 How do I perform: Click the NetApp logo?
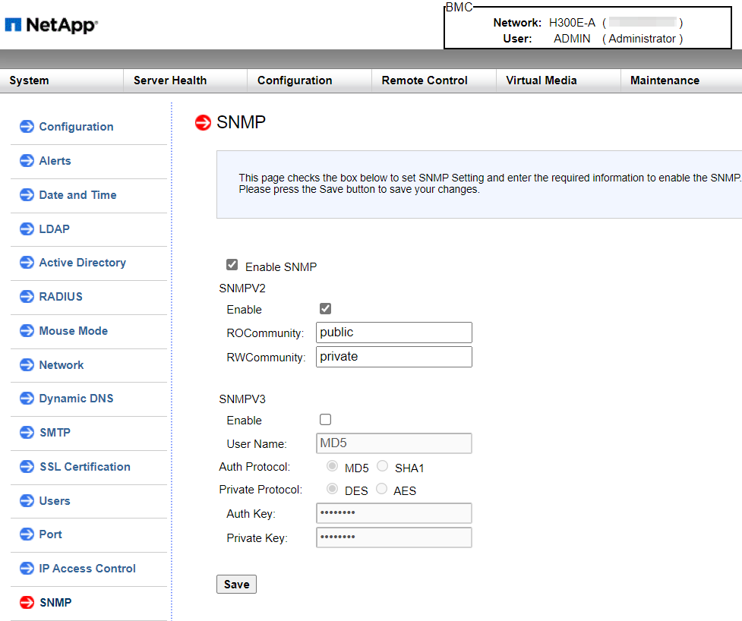[52, 24]
